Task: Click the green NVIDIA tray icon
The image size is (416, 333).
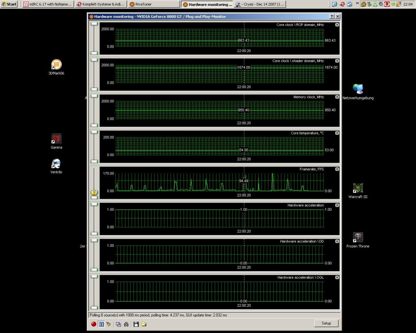Action: point(393,4)
